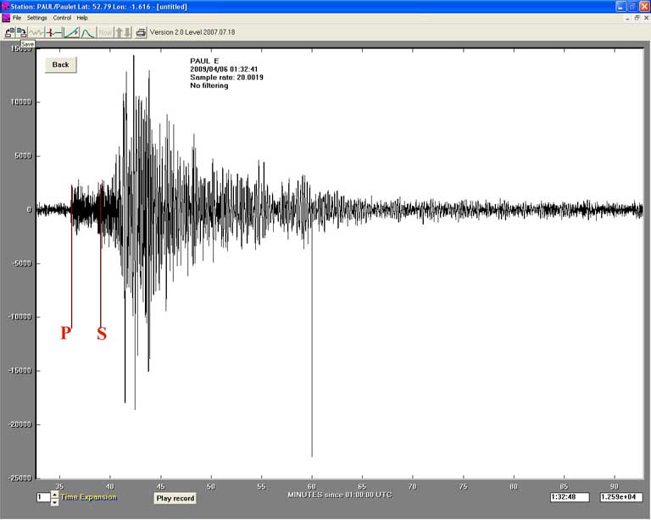651x520 pixels.
Task: Click the -20000 y-axis label
Action: point(20,424)
